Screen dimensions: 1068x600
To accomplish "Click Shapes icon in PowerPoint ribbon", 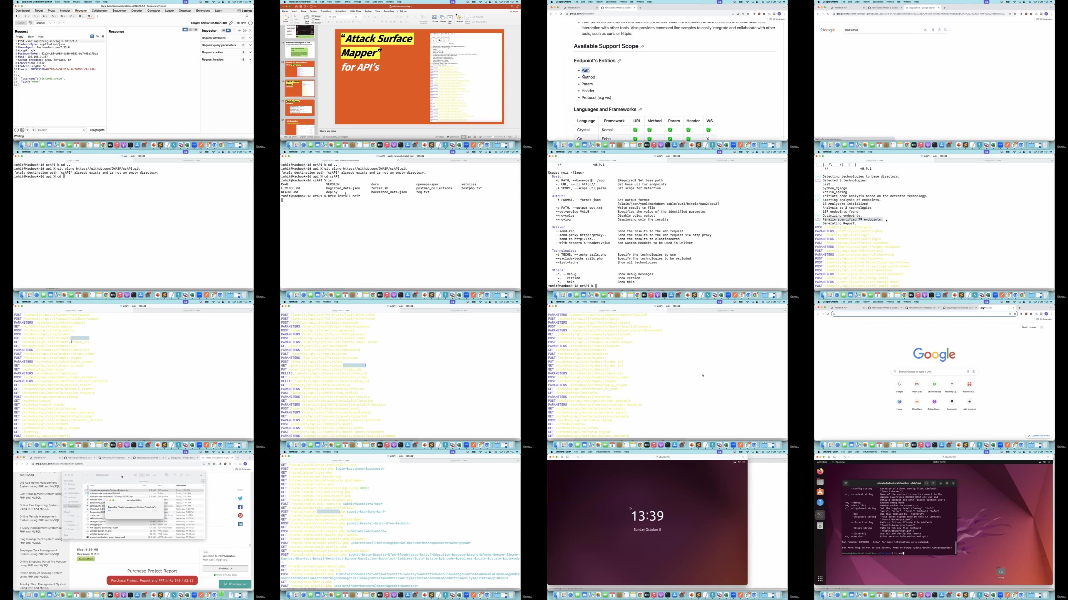I will point(443,17).
